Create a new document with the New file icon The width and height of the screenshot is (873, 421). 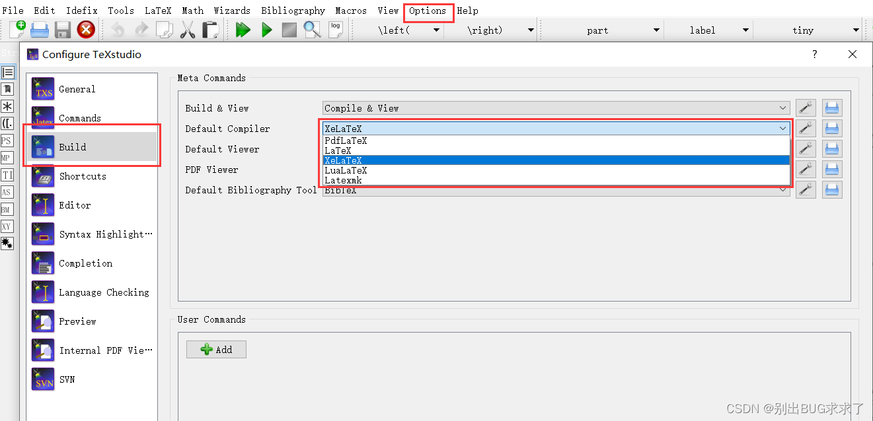click(x=17, y=29)
